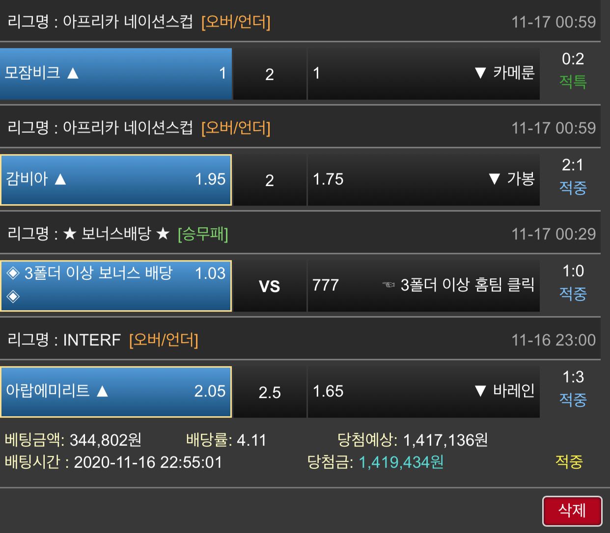Click the 적특 result status of first match
This screenshot has height=533, width=610.
[x=573, y=81]
